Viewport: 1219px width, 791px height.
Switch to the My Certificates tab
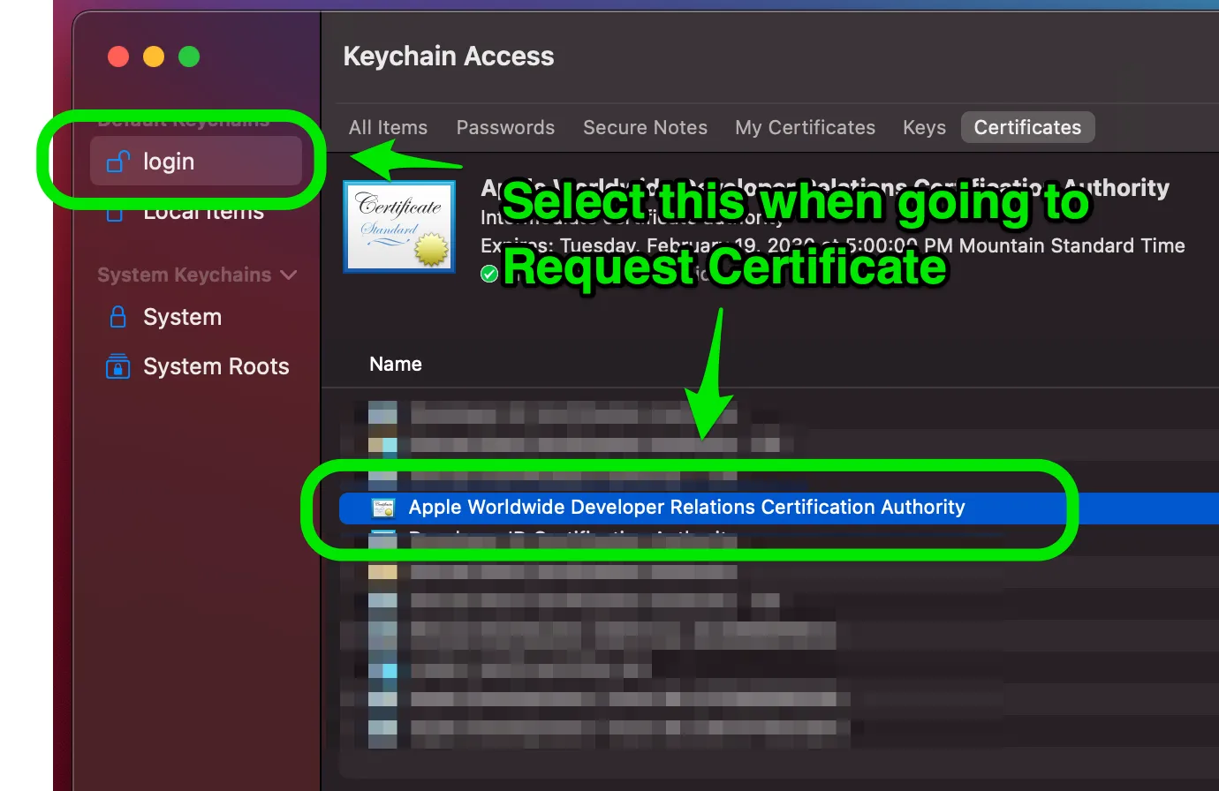pos(805,127)
